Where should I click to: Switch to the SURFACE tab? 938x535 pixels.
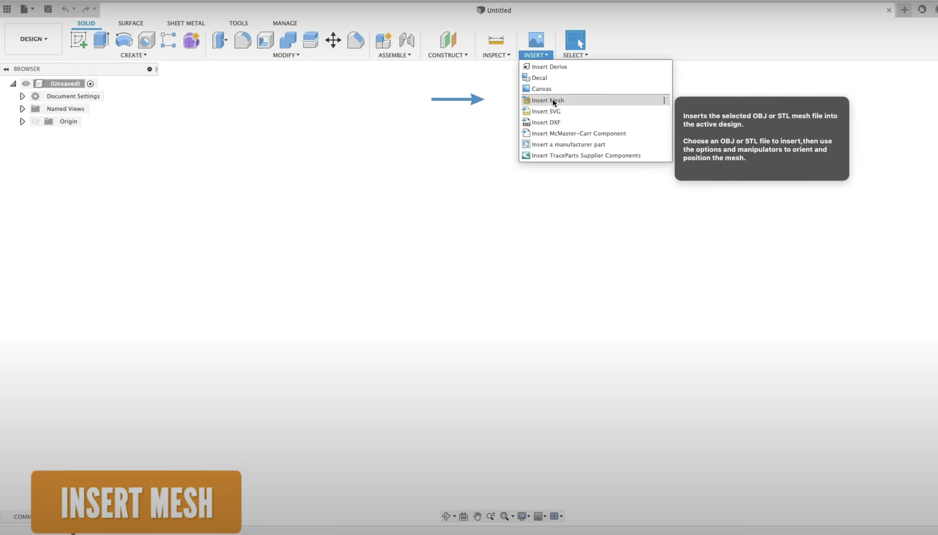[x=131, y=23]
